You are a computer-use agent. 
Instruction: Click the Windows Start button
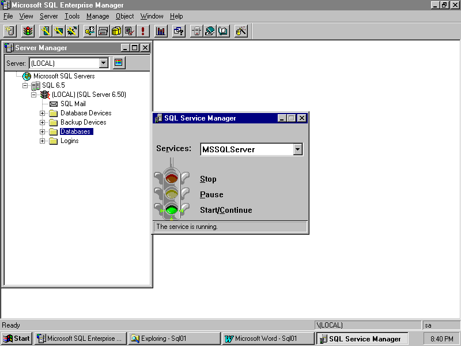(x=17, y=339)
